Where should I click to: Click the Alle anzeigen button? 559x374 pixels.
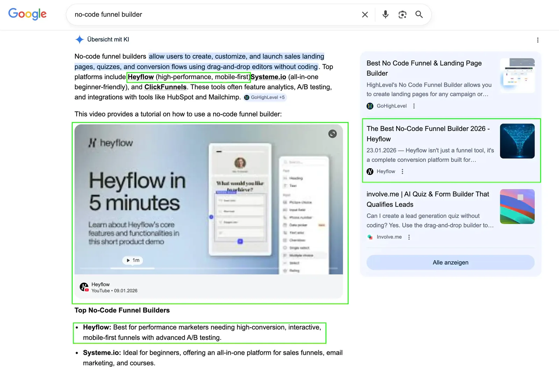tap(451, 262)
